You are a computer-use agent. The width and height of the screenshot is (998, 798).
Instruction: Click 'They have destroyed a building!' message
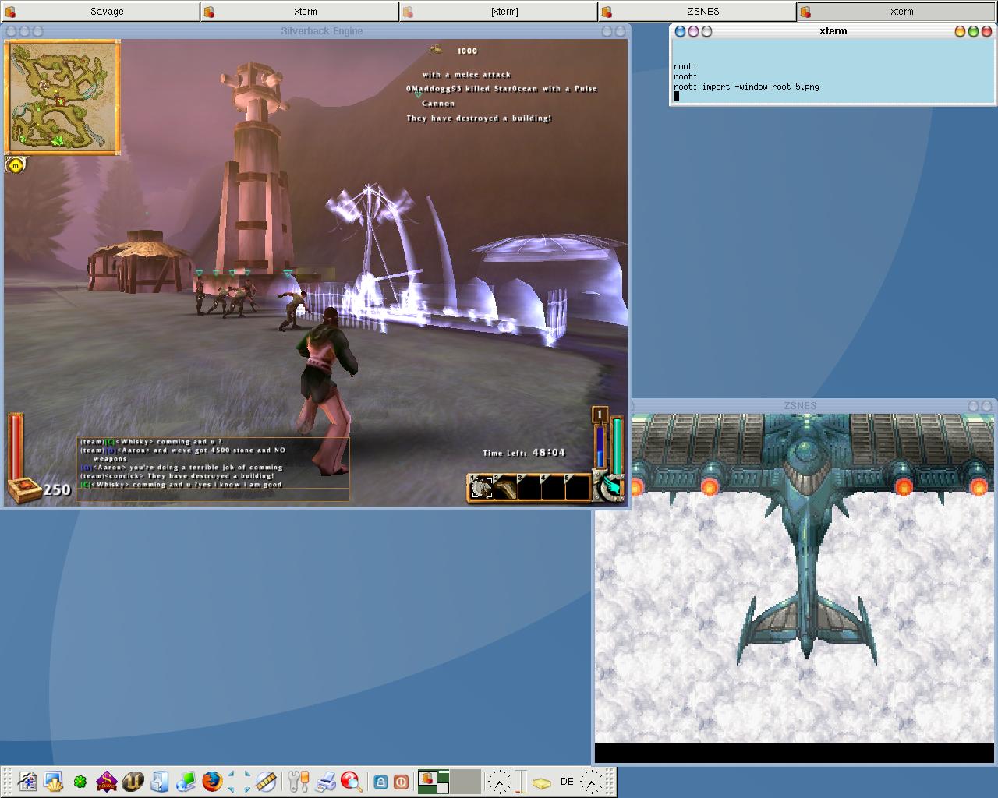tap(479, 118)
